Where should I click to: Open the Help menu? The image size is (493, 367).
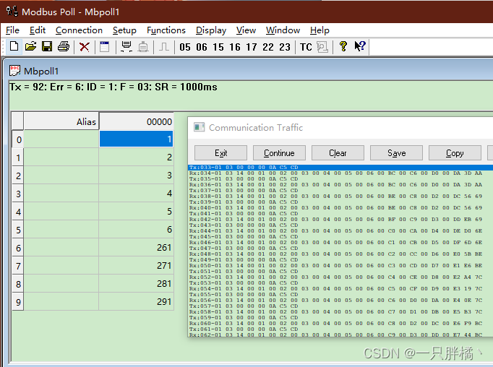320,30
